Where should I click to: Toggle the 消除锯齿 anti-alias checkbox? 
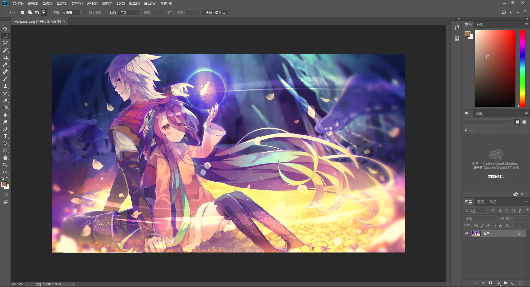point(85,13)
